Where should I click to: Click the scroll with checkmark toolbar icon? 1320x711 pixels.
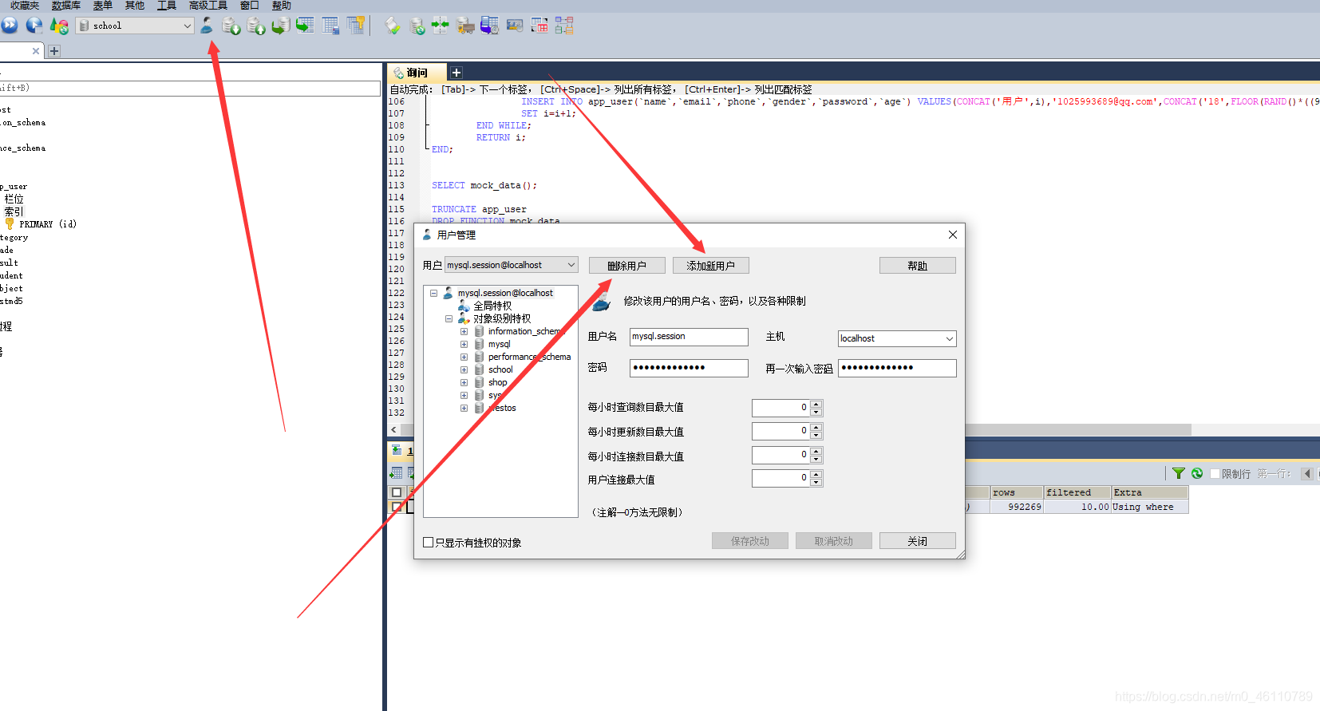[392, 26]
